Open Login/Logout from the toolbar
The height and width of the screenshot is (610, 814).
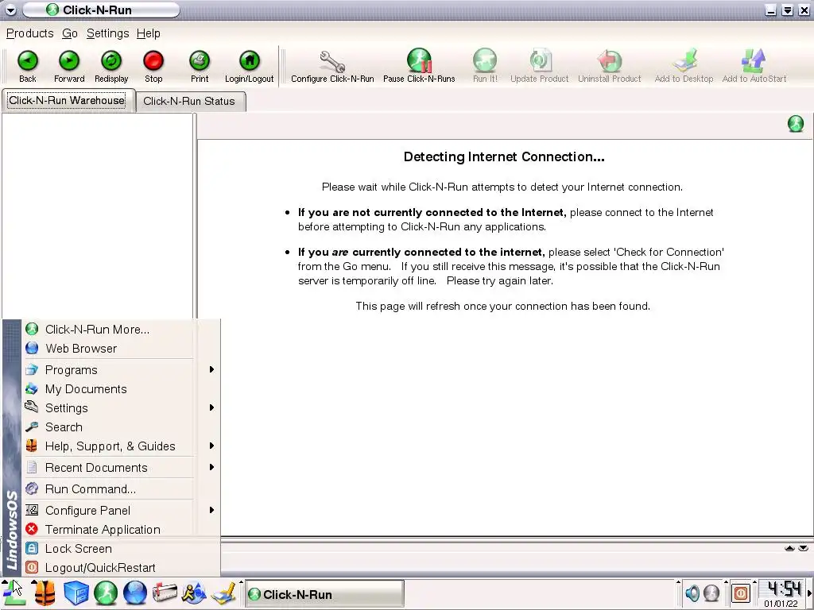(x=249, y=67)
